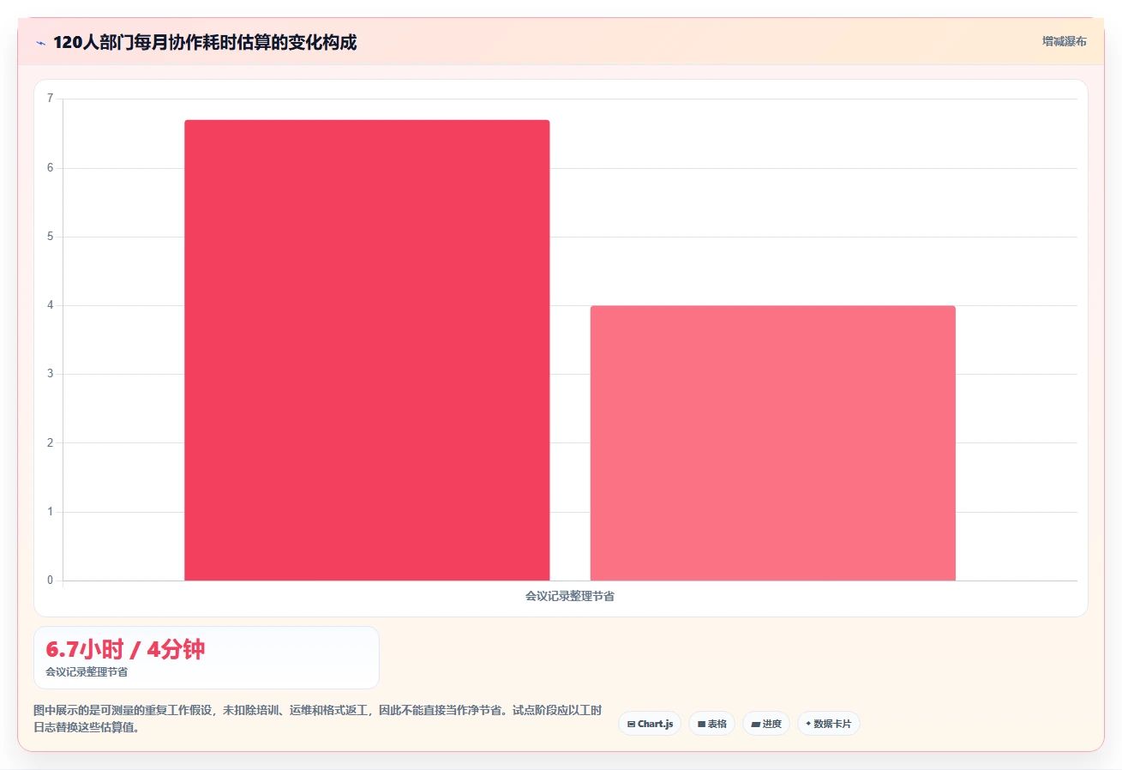Click the y-axis tick label 7
Screen dimensions: 1122x770
[x=50, y=99]
